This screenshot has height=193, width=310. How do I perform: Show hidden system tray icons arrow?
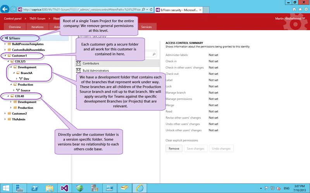pos(261,188)
